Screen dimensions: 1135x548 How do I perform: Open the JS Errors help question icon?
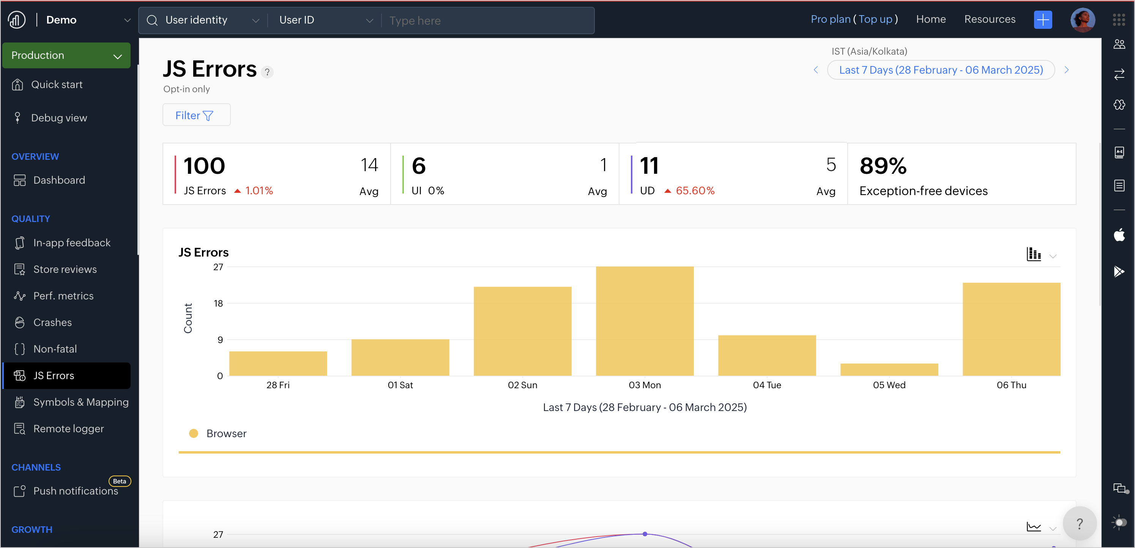point(267,72)
